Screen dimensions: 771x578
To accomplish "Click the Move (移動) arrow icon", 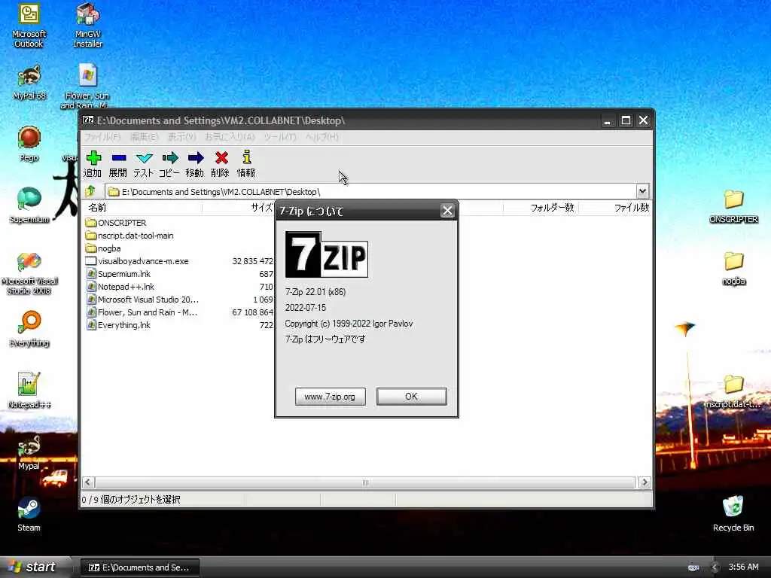I will point(195,158).
